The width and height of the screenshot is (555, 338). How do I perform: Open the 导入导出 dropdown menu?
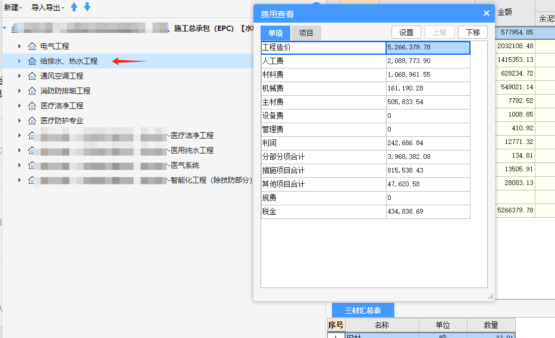(48, 7)
